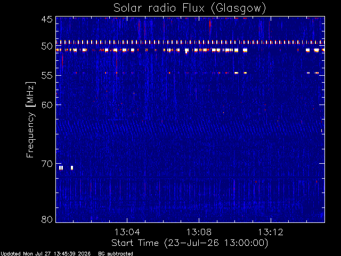Click the long red streak near 45 MHz
This screenshot has width=341, height=256.
210,26
